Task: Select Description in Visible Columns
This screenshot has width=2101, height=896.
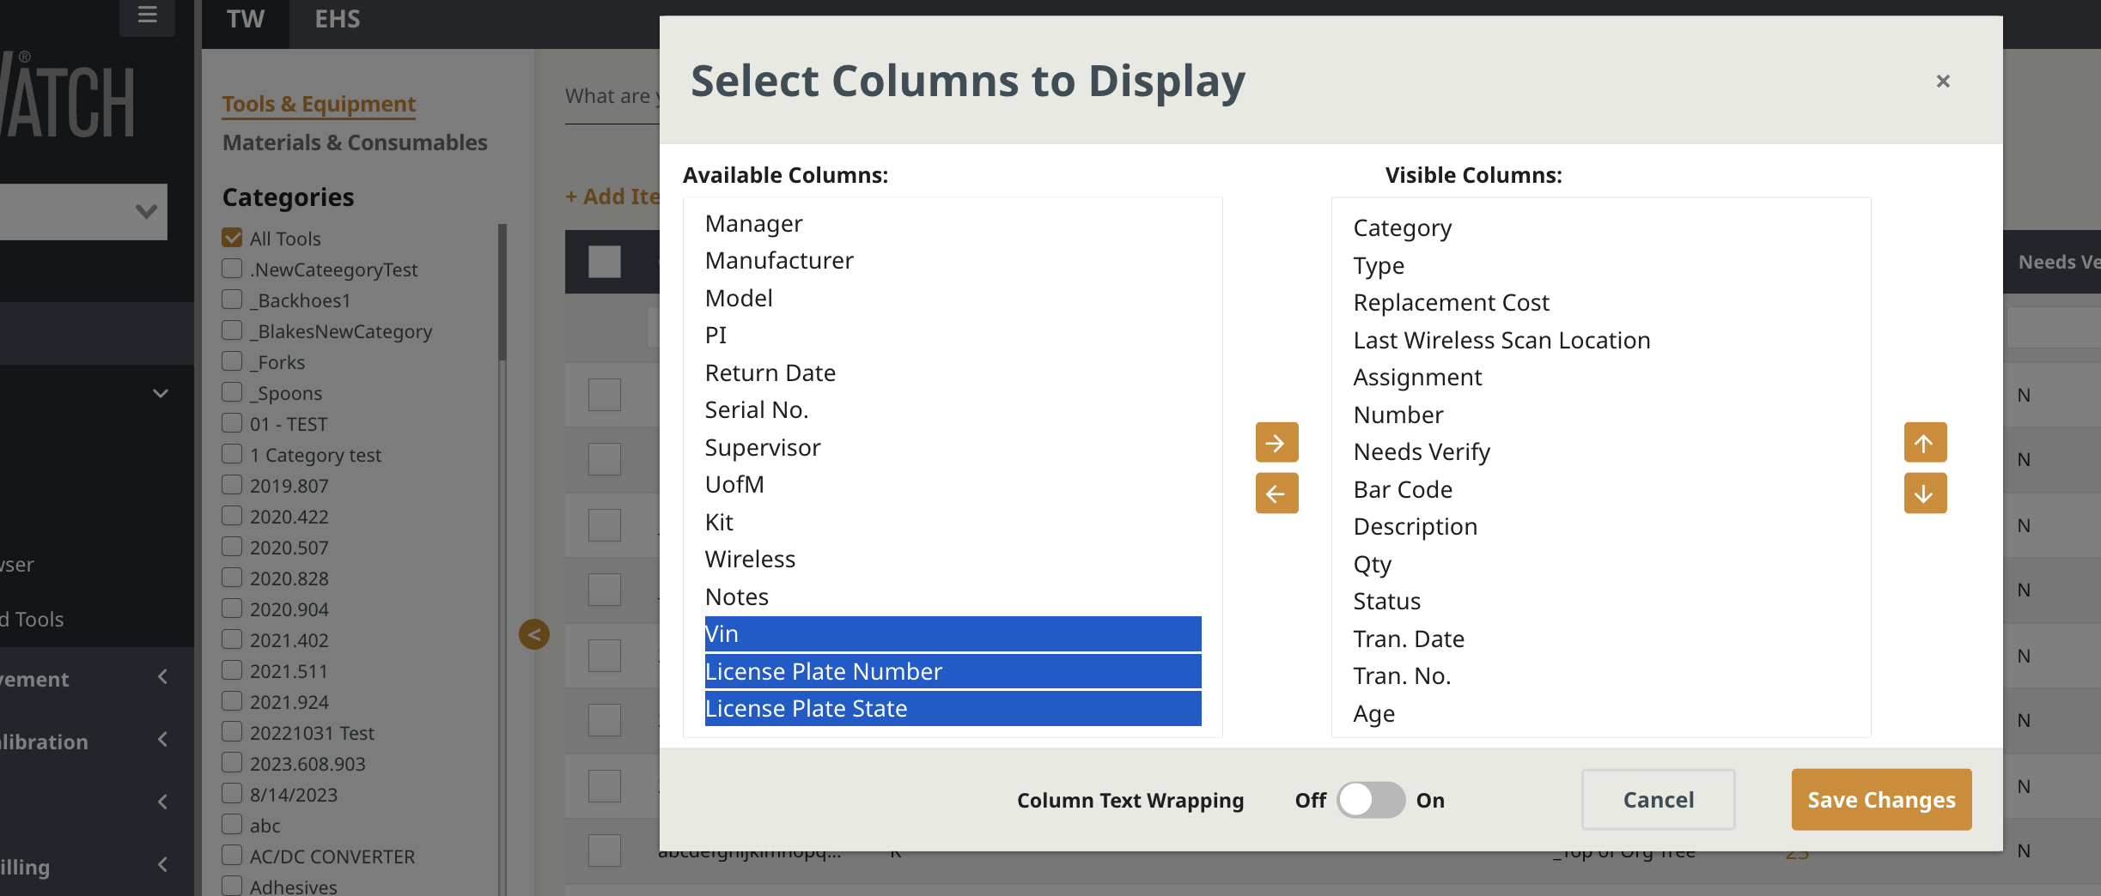Action: tap(1601, 527)
